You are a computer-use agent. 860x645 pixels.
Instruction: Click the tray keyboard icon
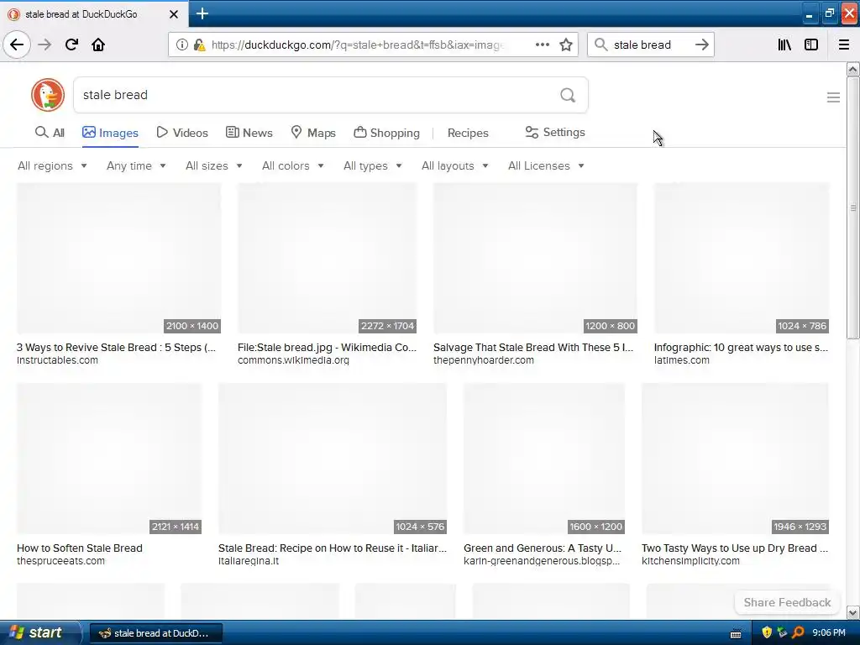coord(736,633)
